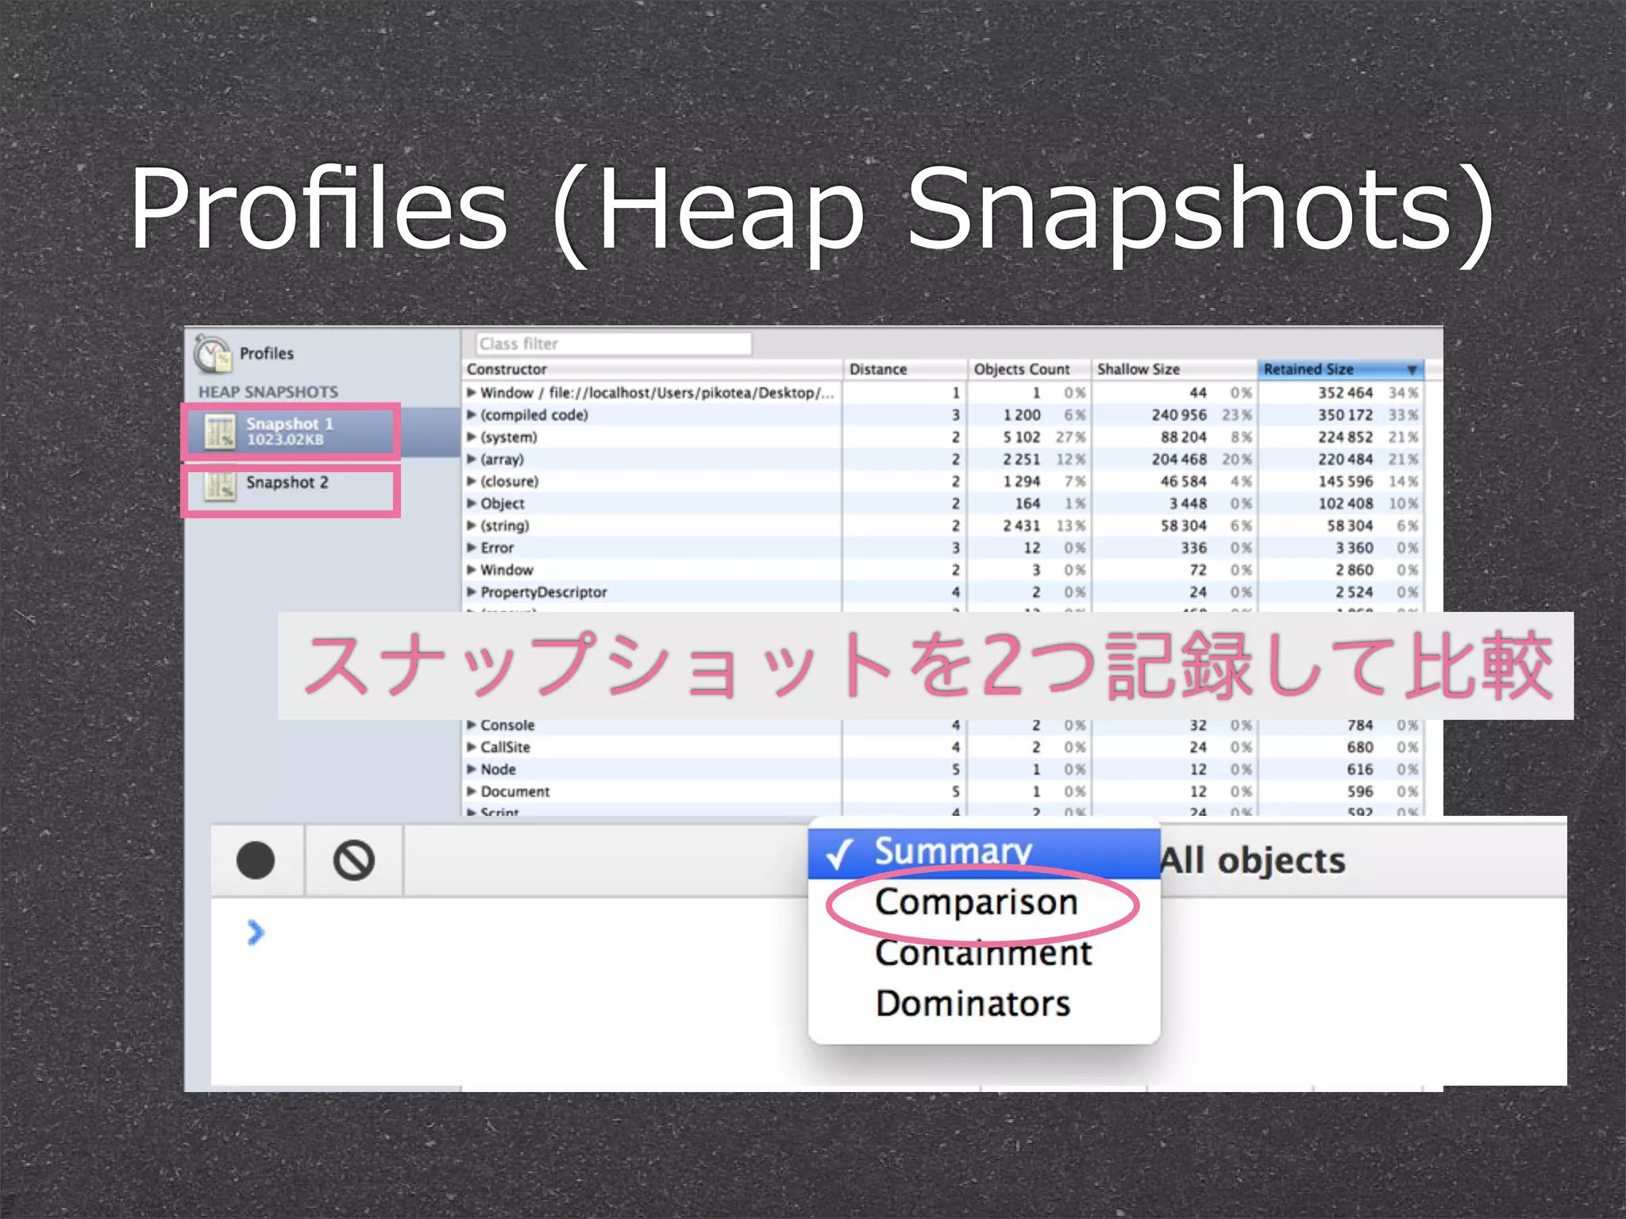This screenshot has width=1626, height=1219.
Task: Sort by Distance column header
Action: point(904,369)
